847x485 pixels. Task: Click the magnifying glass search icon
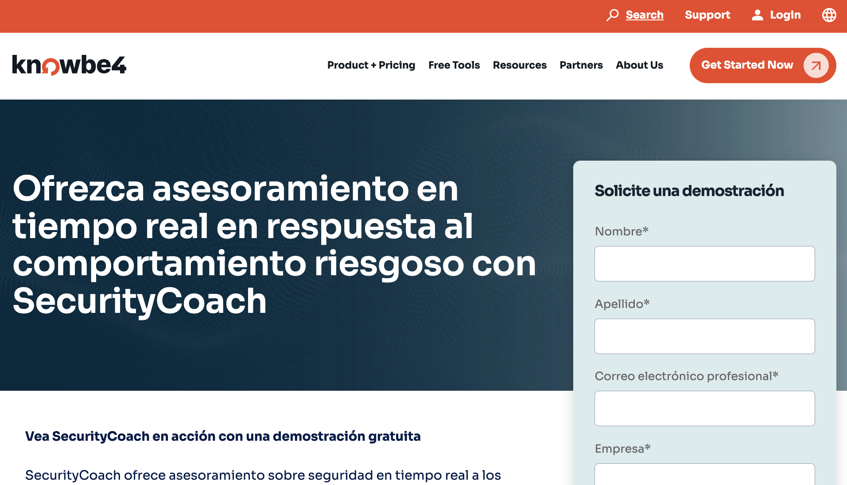tap(612, 15)
